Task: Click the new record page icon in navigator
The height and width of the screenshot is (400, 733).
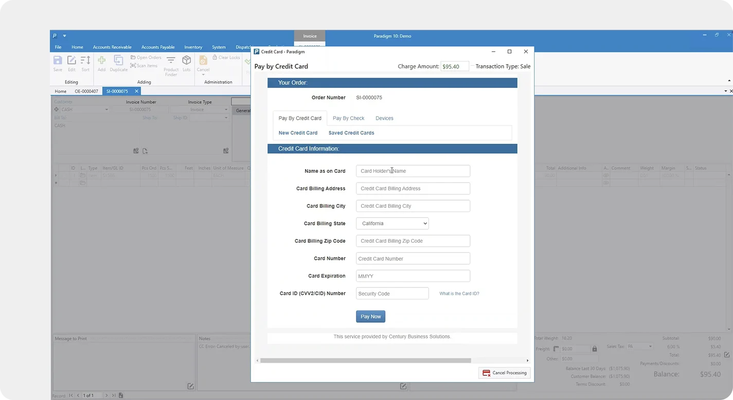Action: tap(121, 395)
